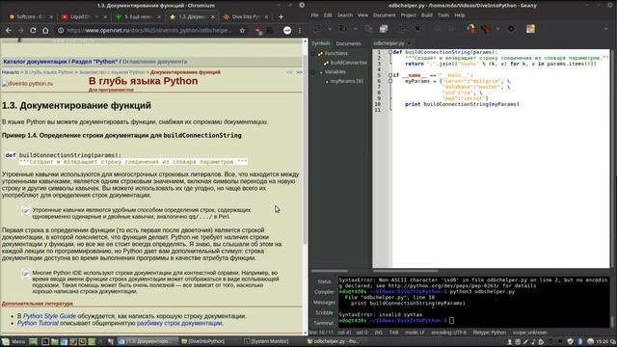Open the Compiler message tab
The image size is (617, 347).
click(324, 292)
